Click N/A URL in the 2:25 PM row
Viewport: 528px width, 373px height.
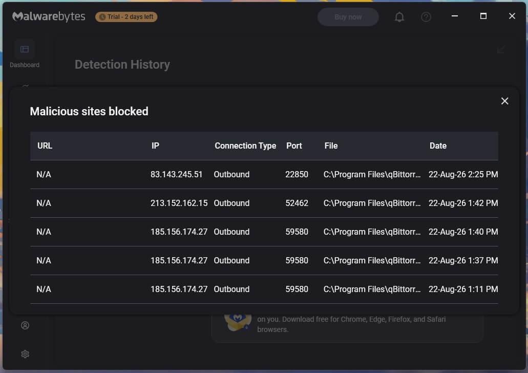pyautogui.click(x=44, y=175)
